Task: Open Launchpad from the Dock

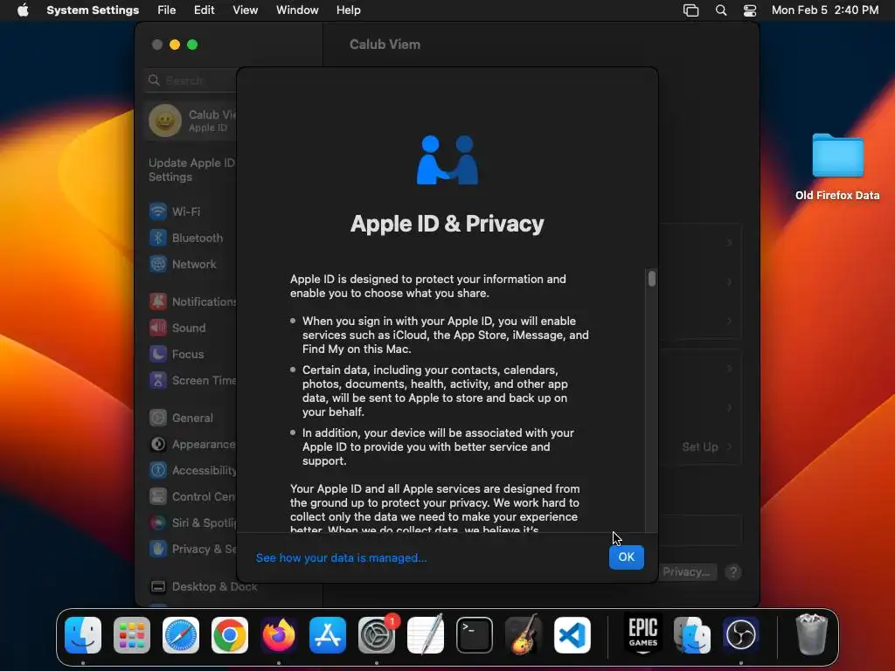Action: click(132, 635)
